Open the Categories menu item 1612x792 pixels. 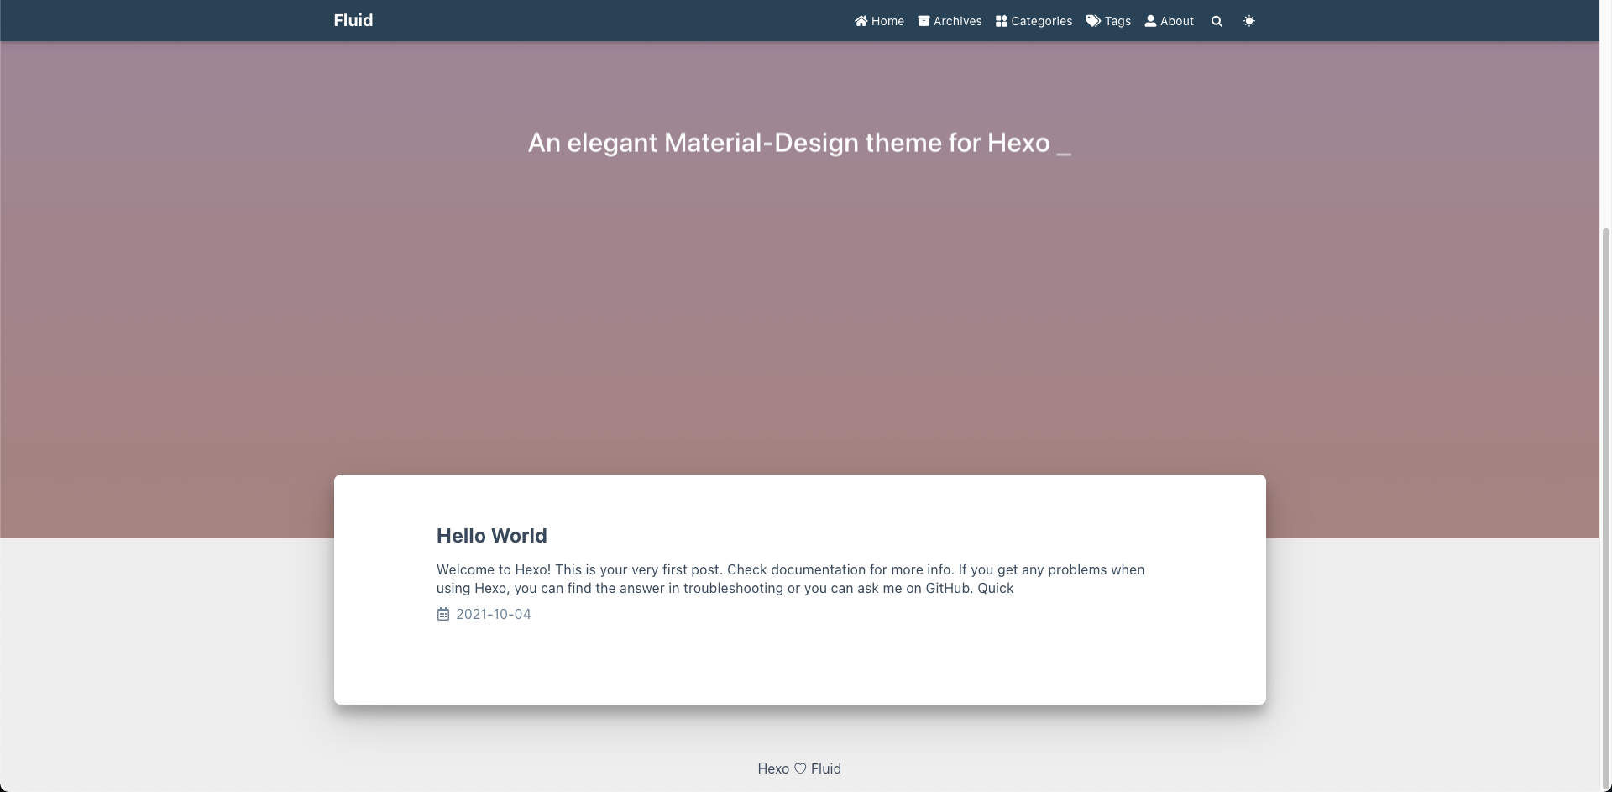(x=1034, y=21)
